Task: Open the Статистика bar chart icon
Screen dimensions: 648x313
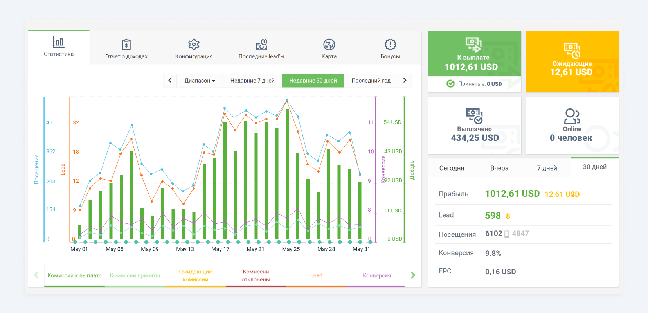Action: [58, 42]
